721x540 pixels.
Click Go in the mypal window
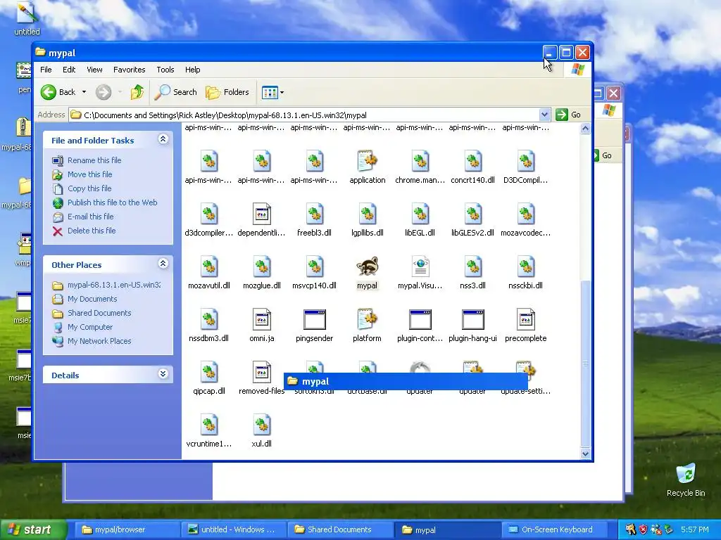[x=568, y=115]
